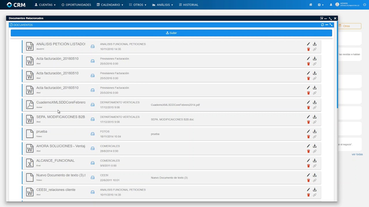Click storage drive icon in ALCANCE_FUNCIONAL row
This screenshot has height=207, width=369.
tap(93, 163)
